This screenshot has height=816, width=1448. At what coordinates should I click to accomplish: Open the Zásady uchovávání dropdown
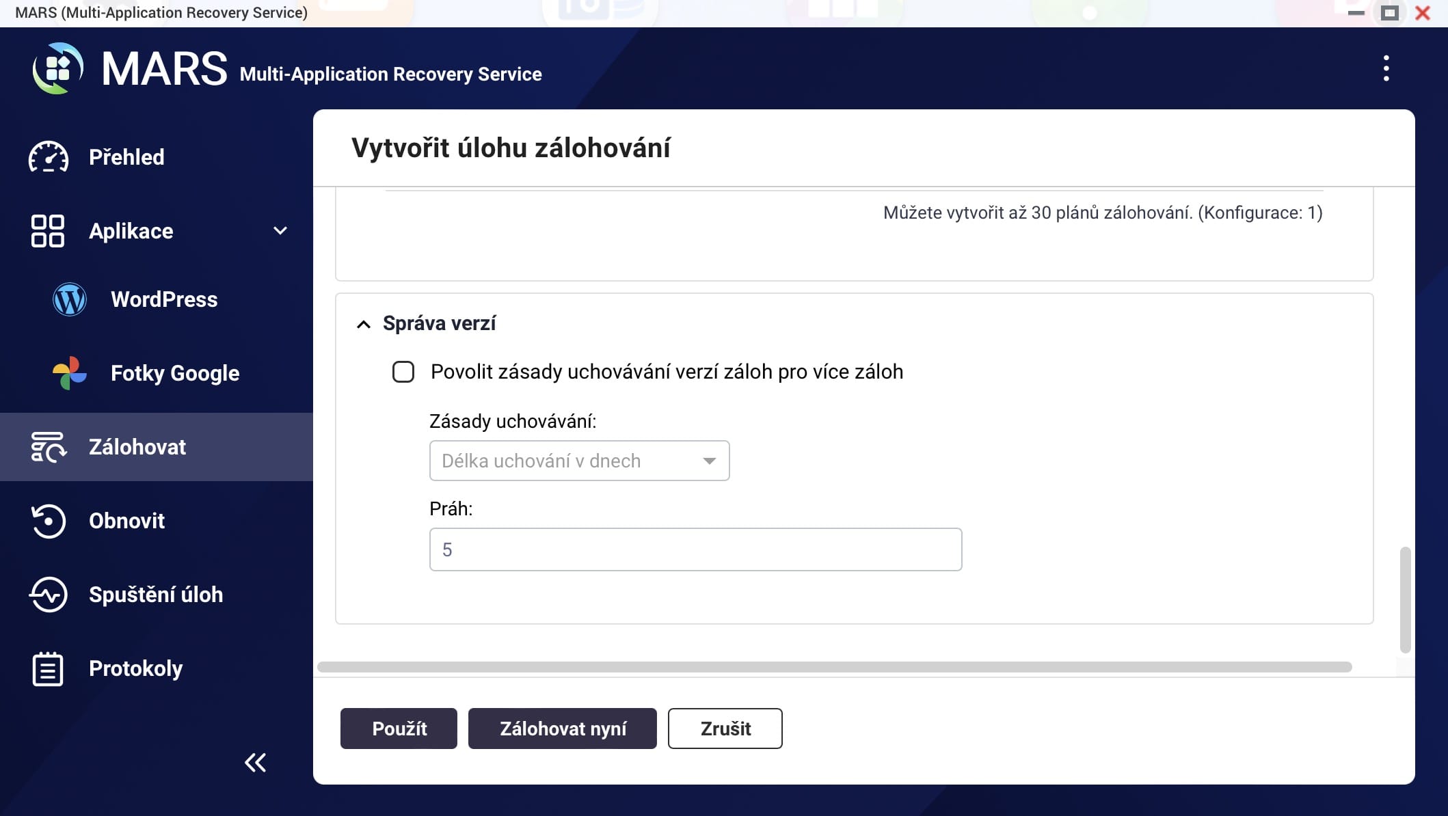(x=579, y=461)
